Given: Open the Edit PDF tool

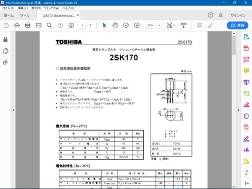Looking at the screenshot, I should pos(246,59).
